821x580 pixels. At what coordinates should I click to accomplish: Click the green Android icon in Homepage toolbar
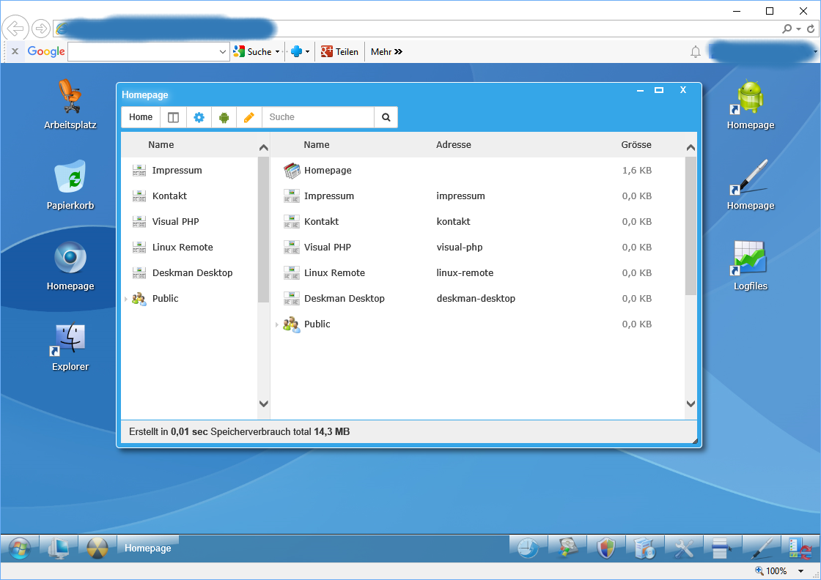224,117
